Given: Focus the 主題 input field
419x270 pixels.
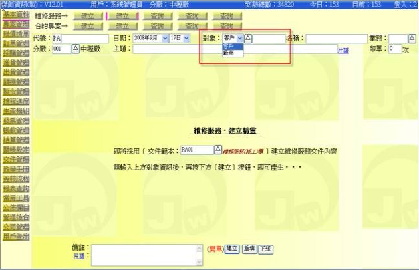Looking at the screenshot, I should [234, 49].
